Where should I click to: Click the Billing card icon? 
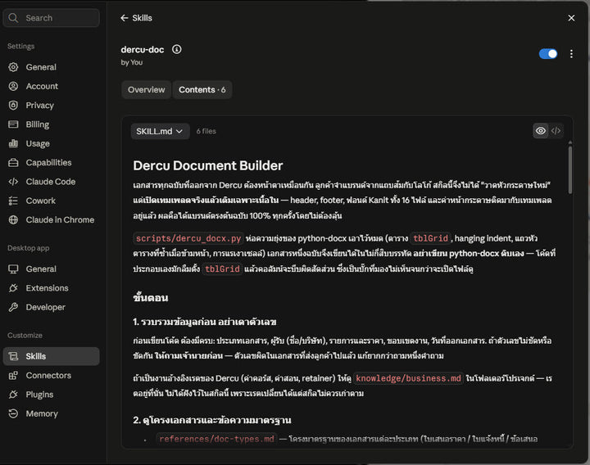point(13,124)
